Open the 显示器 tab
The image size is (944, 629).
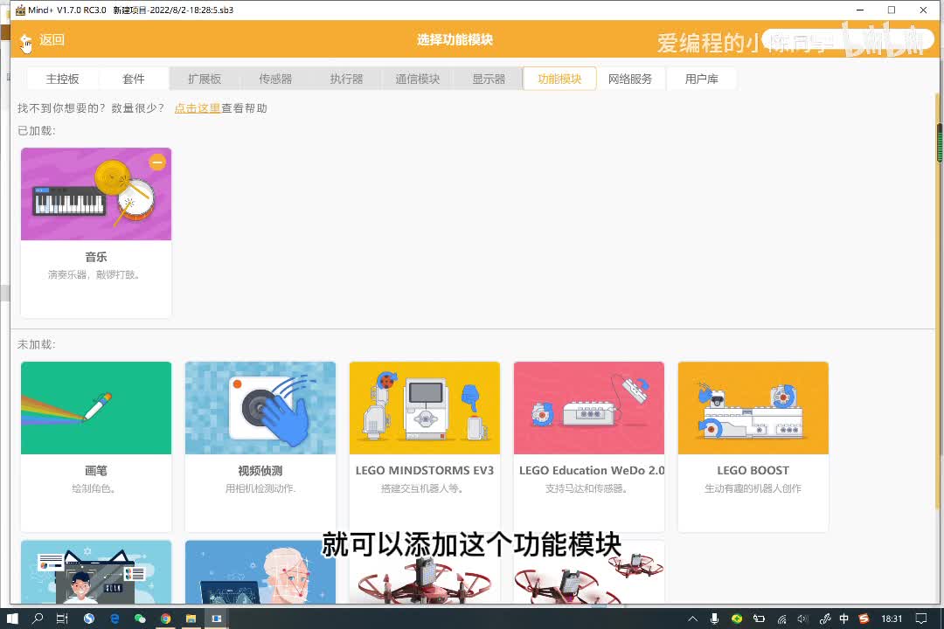489,79
